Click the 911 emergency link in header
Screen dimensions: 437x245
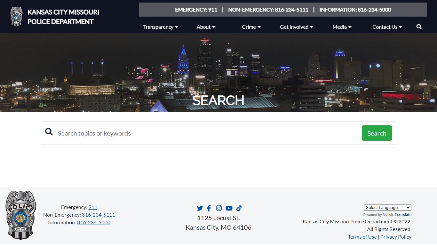[213, 10]
